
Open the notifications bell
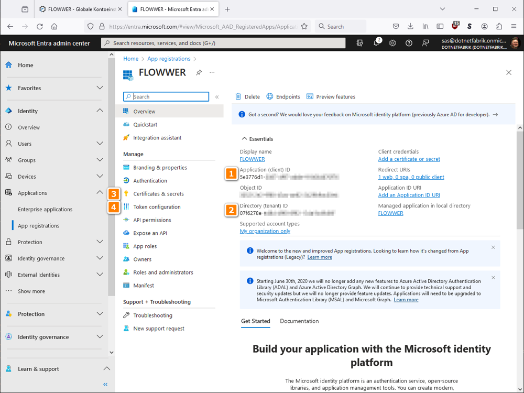[x=376, y=43]
